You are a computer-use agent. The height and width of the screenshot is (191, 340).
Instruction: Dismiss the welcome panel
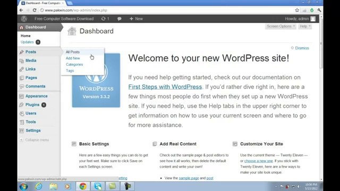pos(302,48)
